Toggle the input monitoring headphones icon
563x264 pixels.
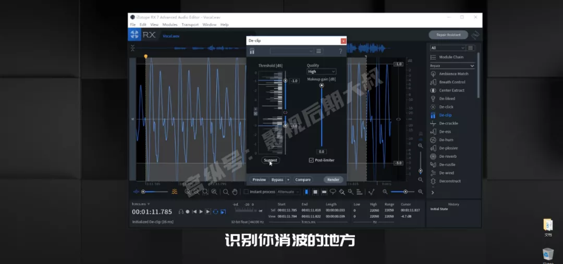click(181, 211)
